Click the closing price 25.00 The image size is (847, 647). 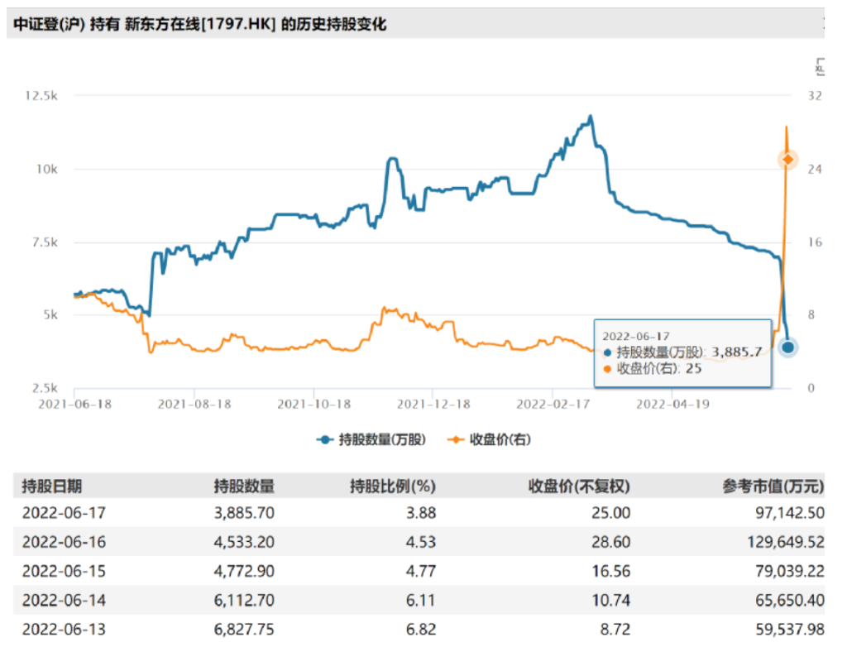610,512
